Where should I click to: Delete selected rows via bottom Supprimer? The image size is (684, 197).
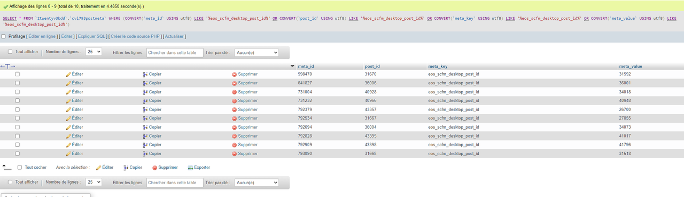[x=165, y=168]
